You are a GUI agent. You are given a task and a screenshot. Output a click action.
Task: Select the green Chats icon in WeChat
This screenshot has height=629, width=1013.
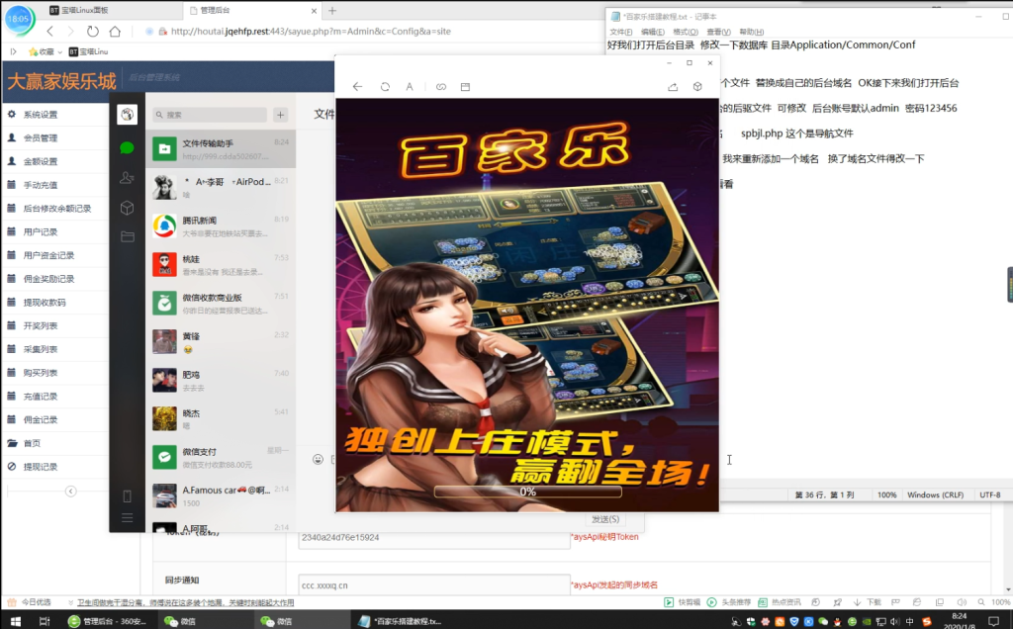[128, 148]
